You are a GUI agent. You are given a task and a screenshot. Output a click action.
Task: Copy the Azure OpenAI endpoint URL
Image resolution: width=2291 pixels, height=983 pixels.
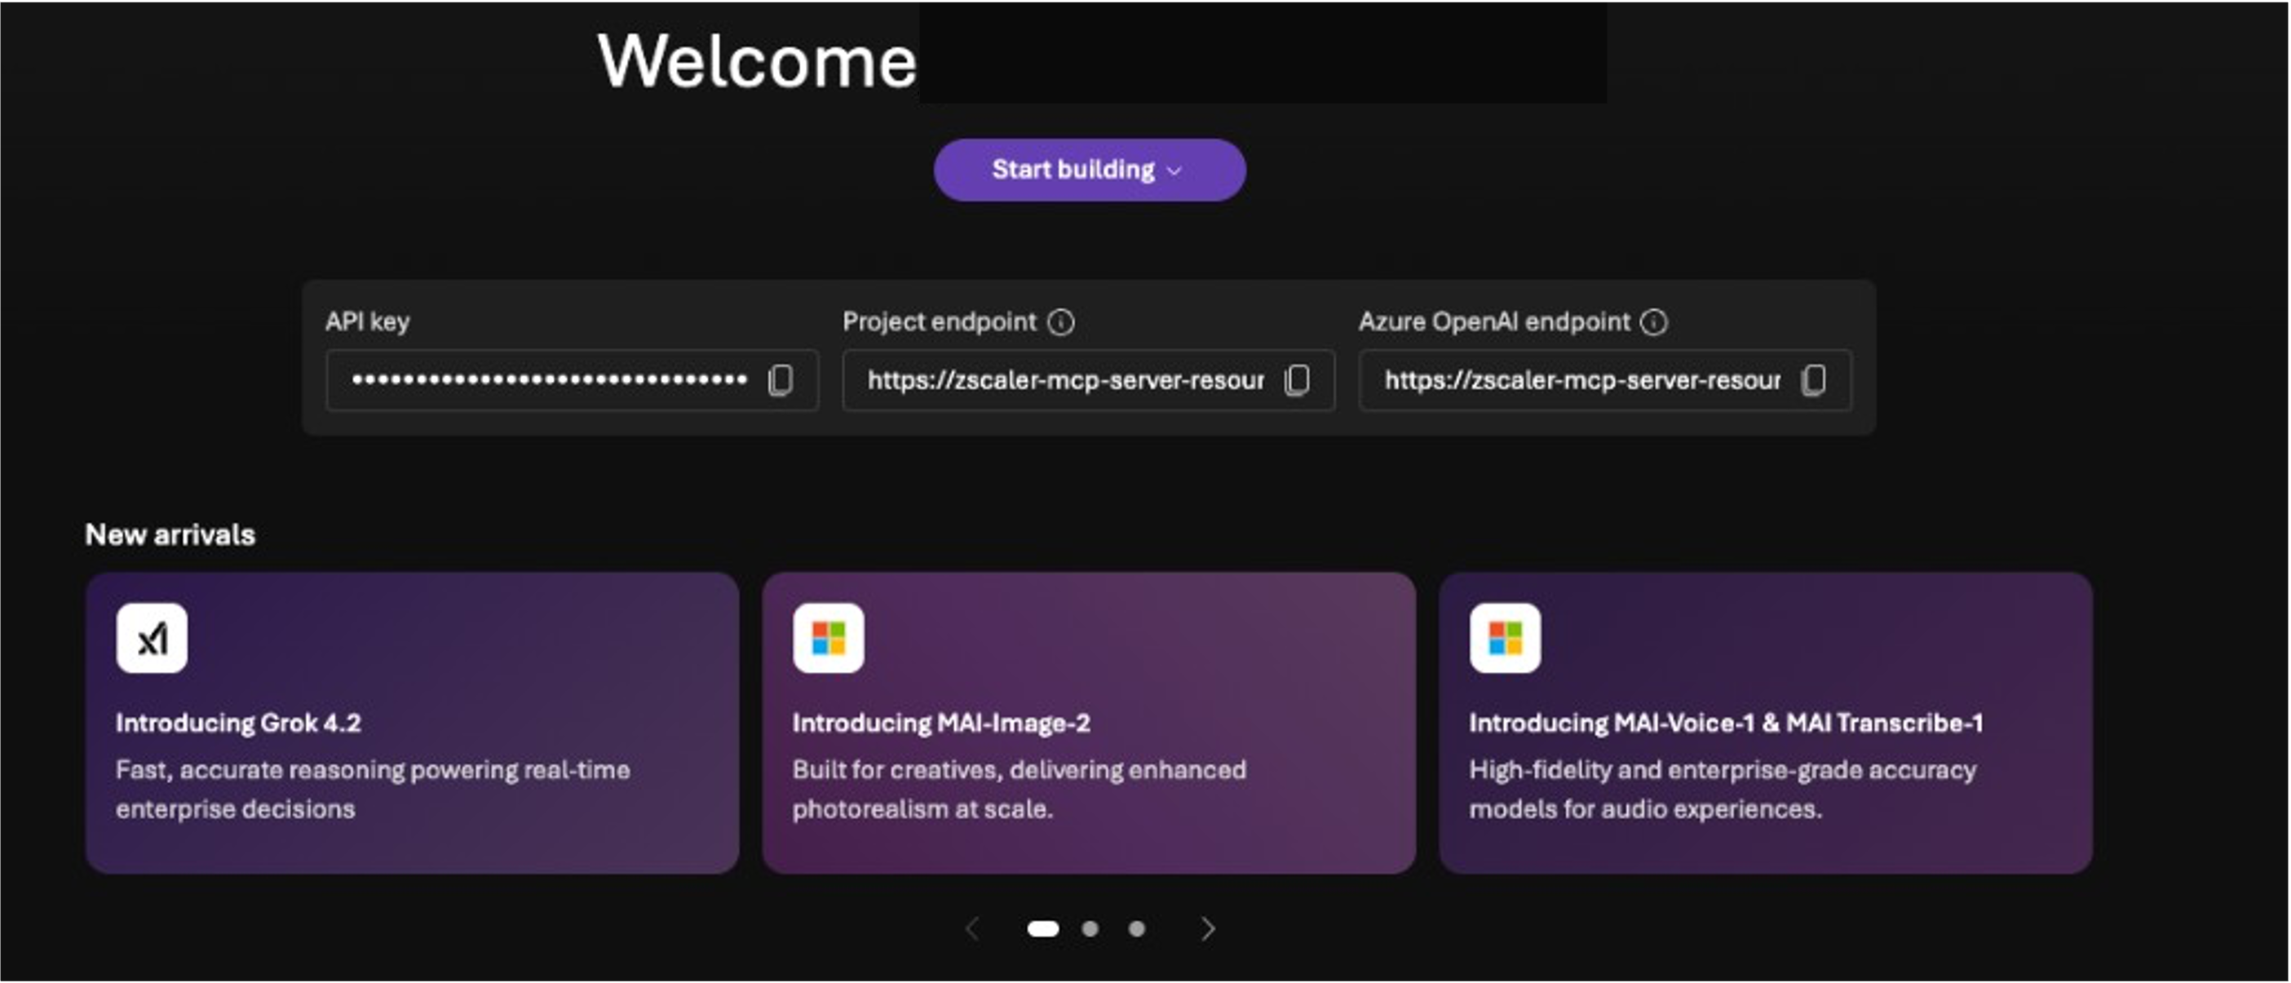click(1813, 381)
